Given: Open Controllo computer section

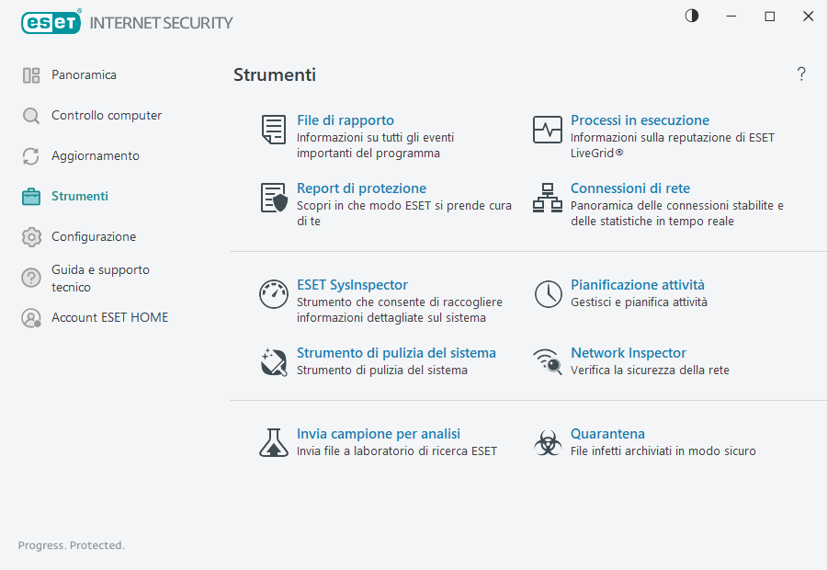Looking at the screenshot, I should pos(106,116).
